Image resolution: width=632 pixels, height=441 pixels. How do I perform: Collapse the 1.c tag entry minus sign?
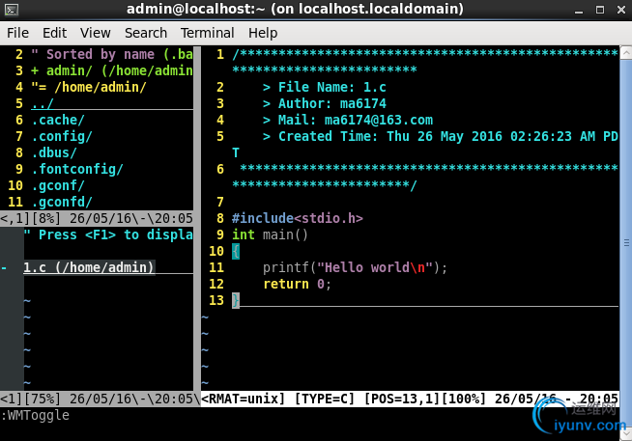click(x=4, y=267)
